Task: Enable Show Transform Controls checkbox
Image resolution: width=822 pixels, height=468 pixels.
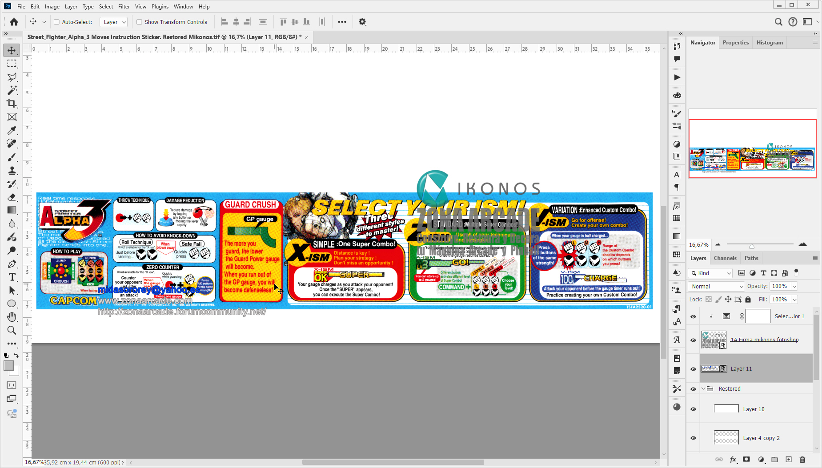Action: pos(139,22)
